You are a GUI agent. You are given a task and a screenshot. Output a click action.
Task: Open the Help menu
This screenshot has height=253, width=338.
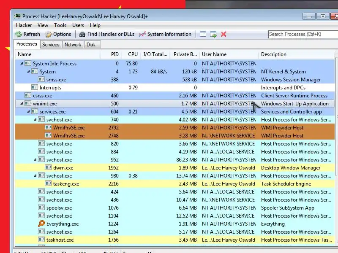click(95, 25)
